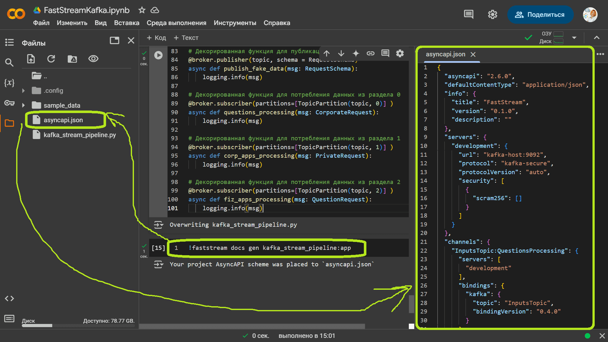This screenshot has width=608, height=342.
Task: Open table of contents sidebar
Action: pos(9,42)
